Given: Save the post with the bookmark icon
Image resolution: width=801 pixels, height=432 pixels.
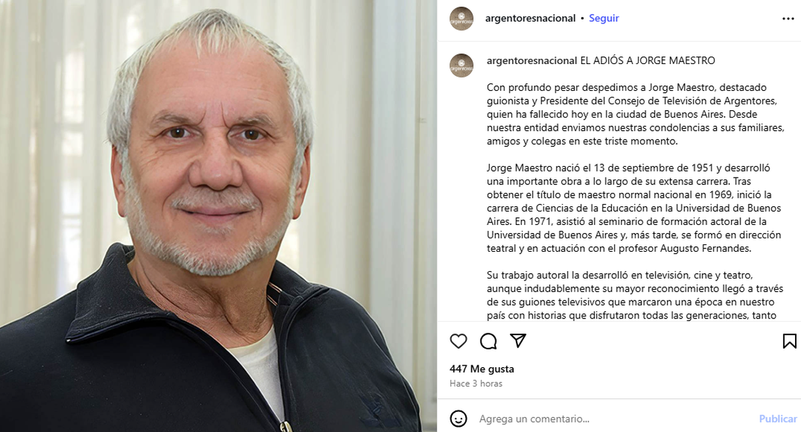Looking at the screenshot, I should [790, 341].
